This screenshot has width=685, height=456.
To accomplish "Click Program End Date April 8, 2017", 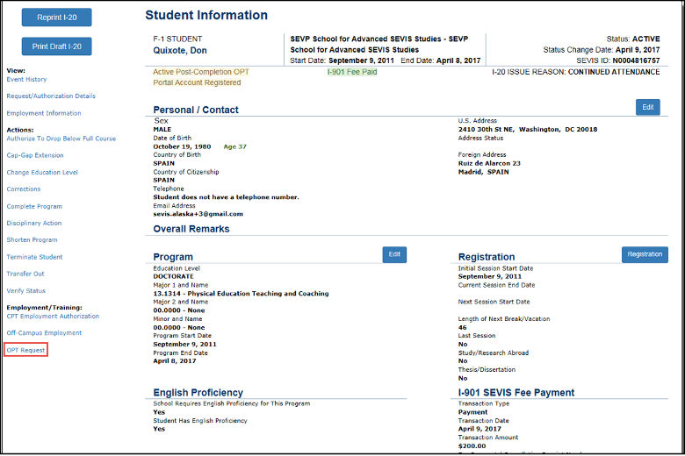I will [174, 361].
